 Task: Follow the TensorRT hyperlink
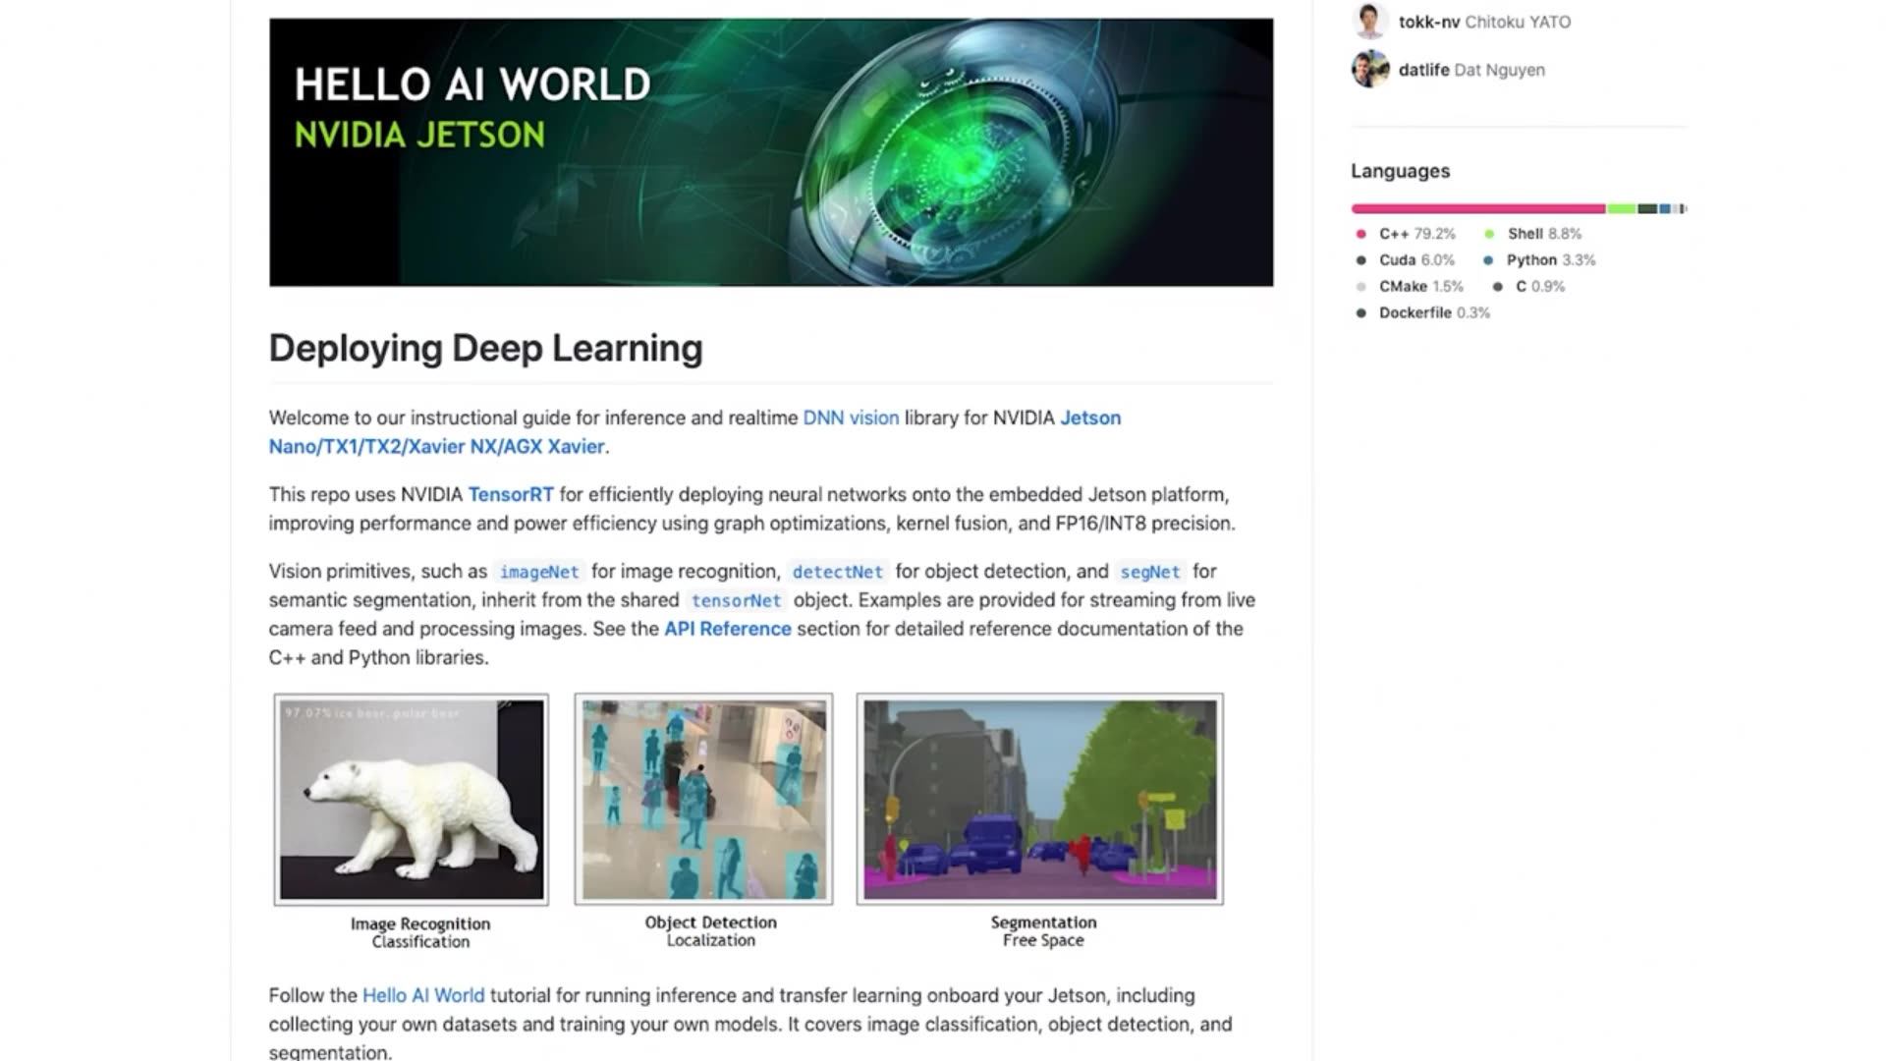pos(510,494)
